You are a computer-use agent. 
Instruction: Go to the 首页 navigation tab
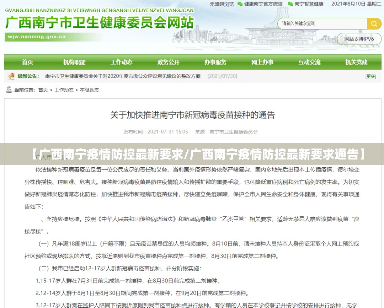[x=27, y=62]
